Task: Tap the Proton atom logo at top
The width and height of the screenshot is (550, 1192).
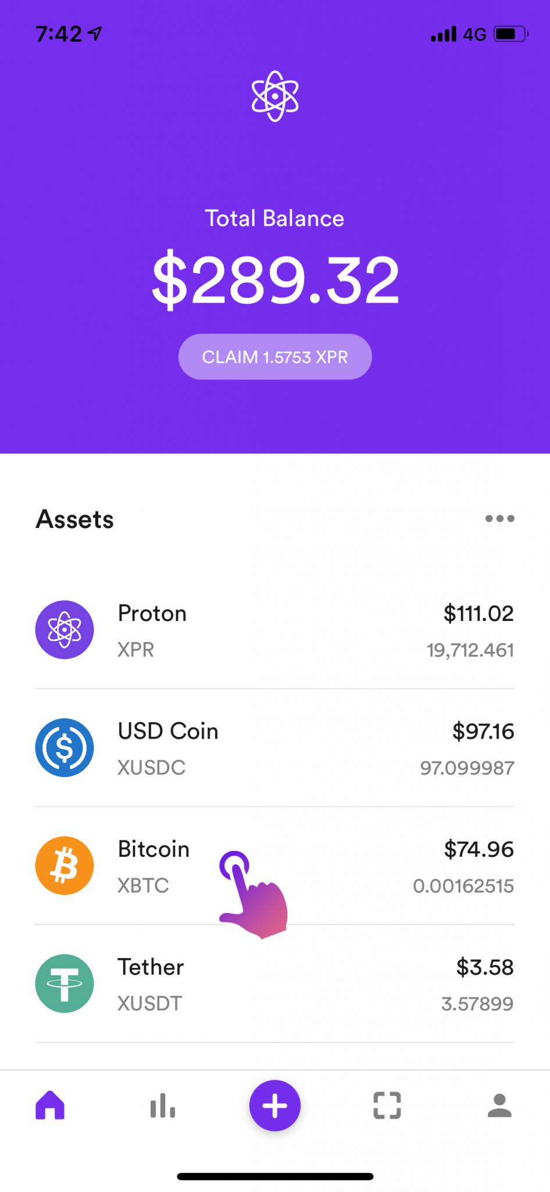Action: (275, 96)
